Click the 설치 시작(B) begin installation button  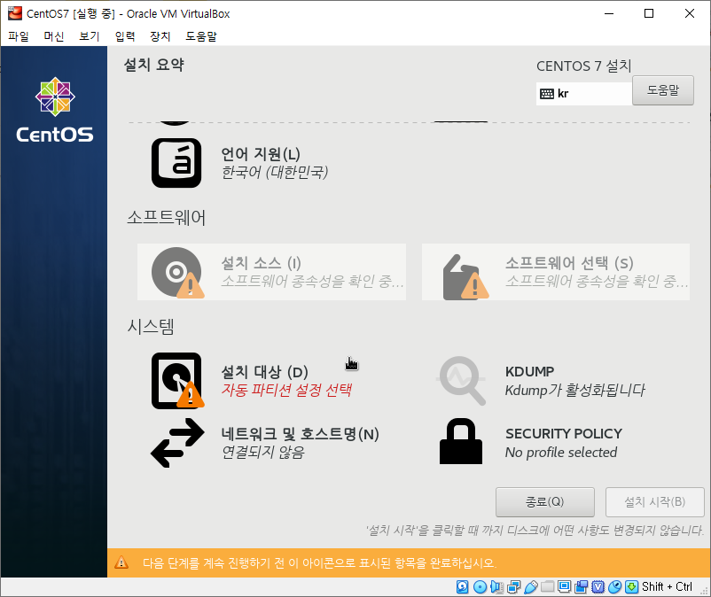click(655, 502)
